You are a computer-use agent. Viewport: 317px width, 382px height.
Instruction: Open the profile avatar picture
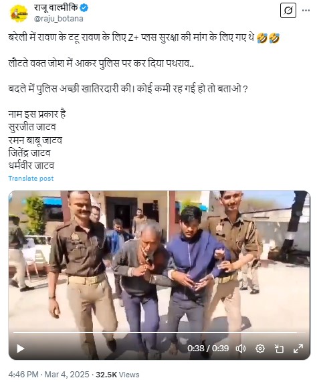(x=19, y=13)
